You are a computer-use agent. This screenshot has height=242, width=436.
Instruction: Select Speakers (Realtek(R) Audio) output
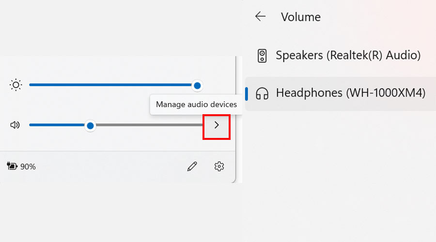tap(341, 55)
